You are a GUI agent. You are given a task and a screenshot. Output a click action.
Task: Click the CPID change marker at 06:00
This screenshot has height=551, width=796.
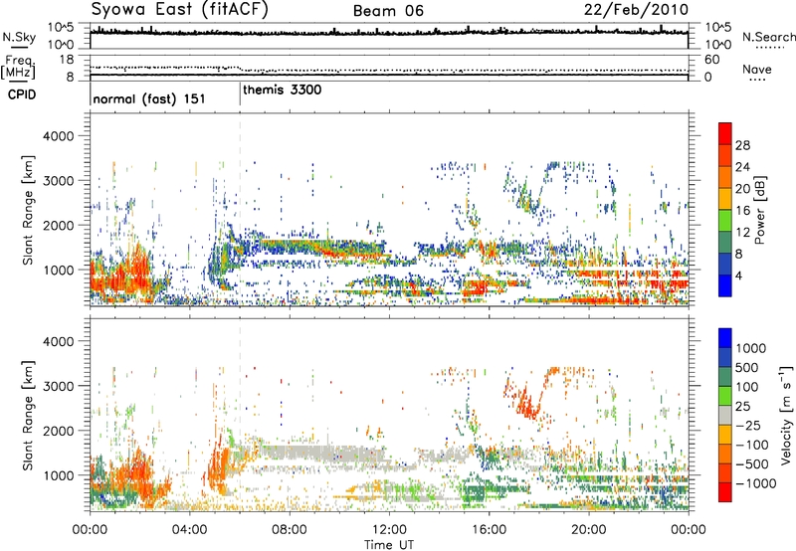(x=240, y=94)
